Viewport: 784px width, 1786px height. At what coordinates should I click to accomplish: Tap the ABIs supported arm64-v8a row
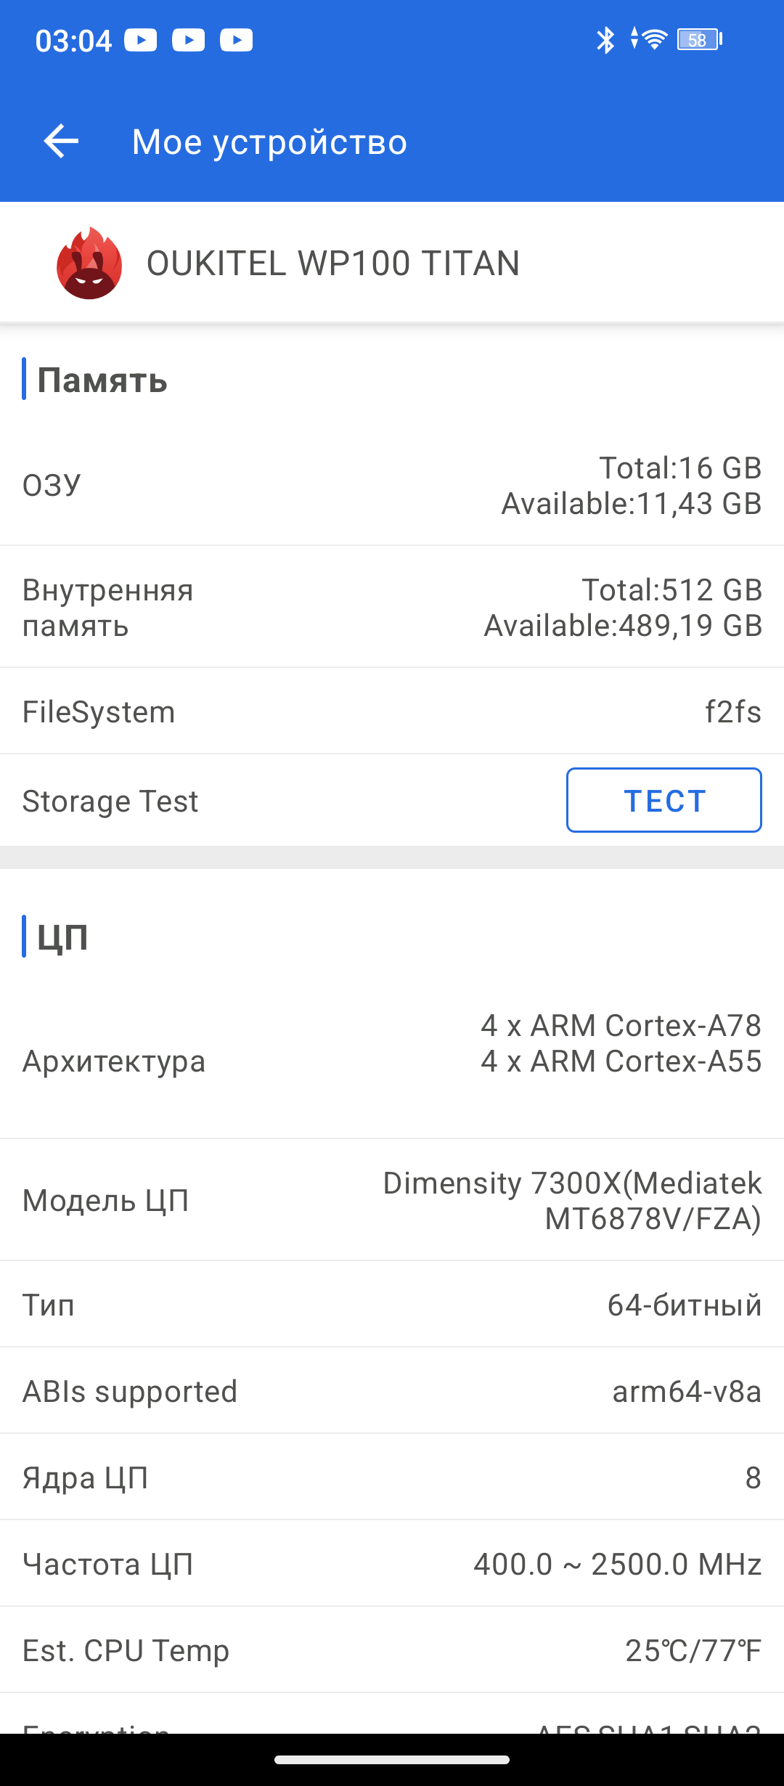[x=392, y=1391]
